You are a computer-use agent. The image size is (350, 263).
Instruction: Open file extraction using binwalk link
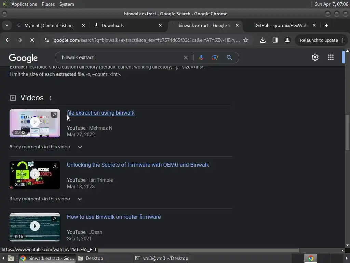click(x=101, y=113)
